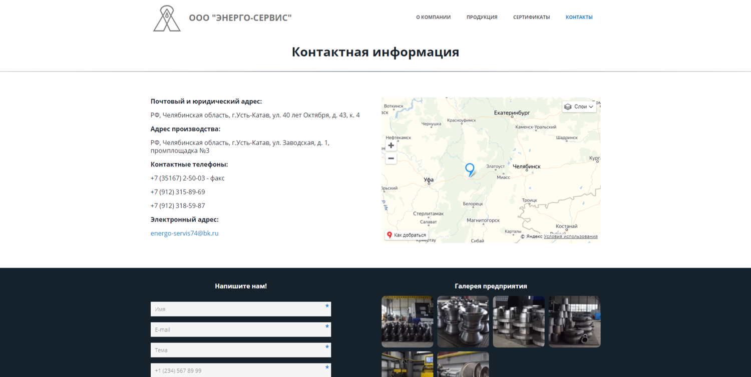Screen dimensions: 751x377
Task: Focus the E-mail input field
Action: pyautogui.click(x=241, y=329)
